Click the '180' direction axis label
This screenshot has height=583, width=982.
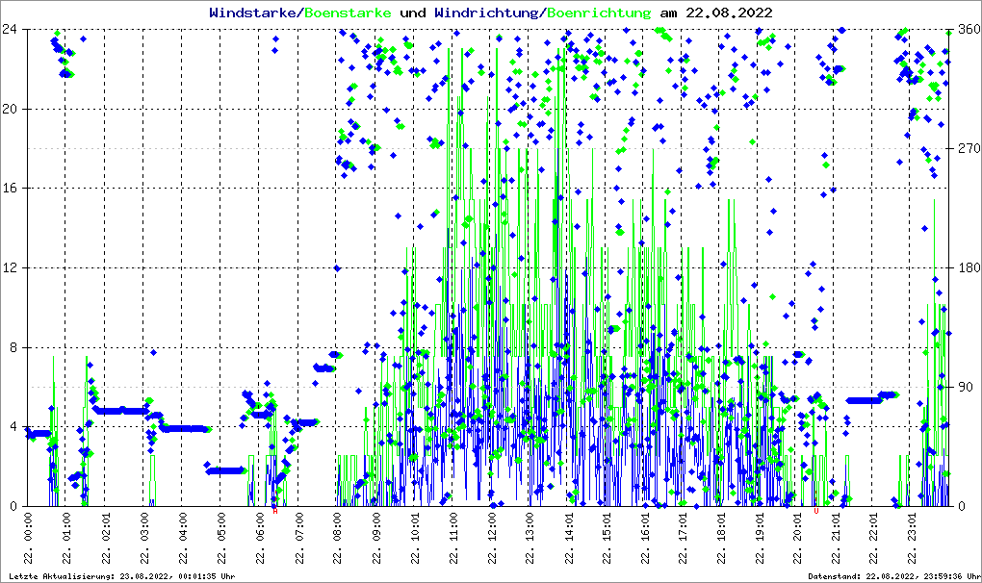point(969,267)
